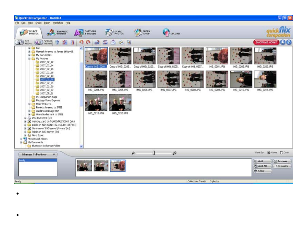Open the Share Photos tab
The width and height of the screenshot is (305, 244).
pos(114,32)
